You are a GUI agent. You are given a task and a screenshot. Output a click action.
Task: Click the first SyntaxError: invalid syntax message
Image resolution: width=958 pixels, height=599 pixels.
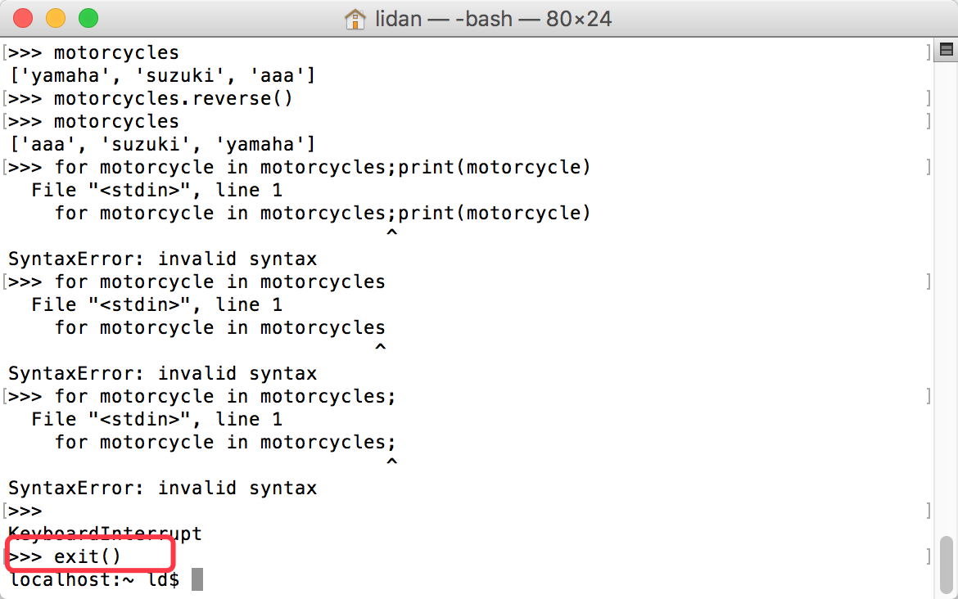tap(161, 258)
